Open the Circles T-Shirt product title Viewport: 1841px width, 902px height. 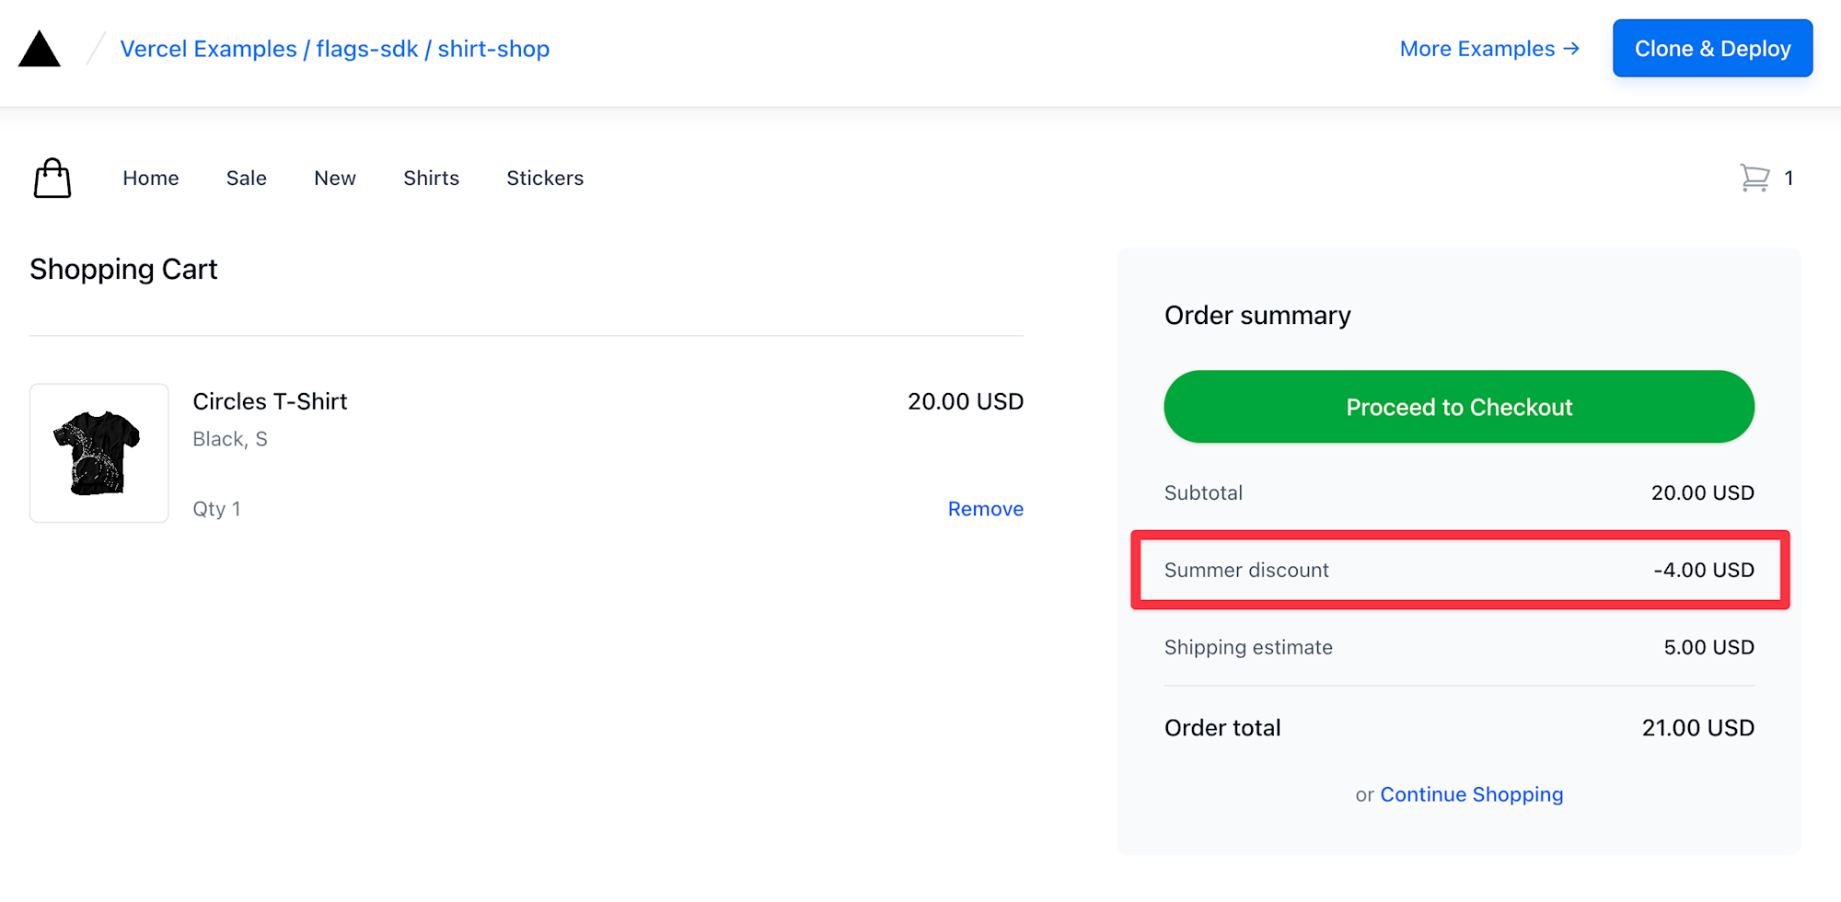[x=270, y=401]
